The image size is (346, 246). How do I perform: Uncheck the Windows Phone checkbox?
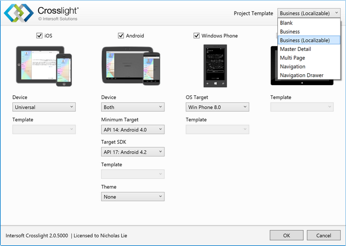[x=196, y=36]
